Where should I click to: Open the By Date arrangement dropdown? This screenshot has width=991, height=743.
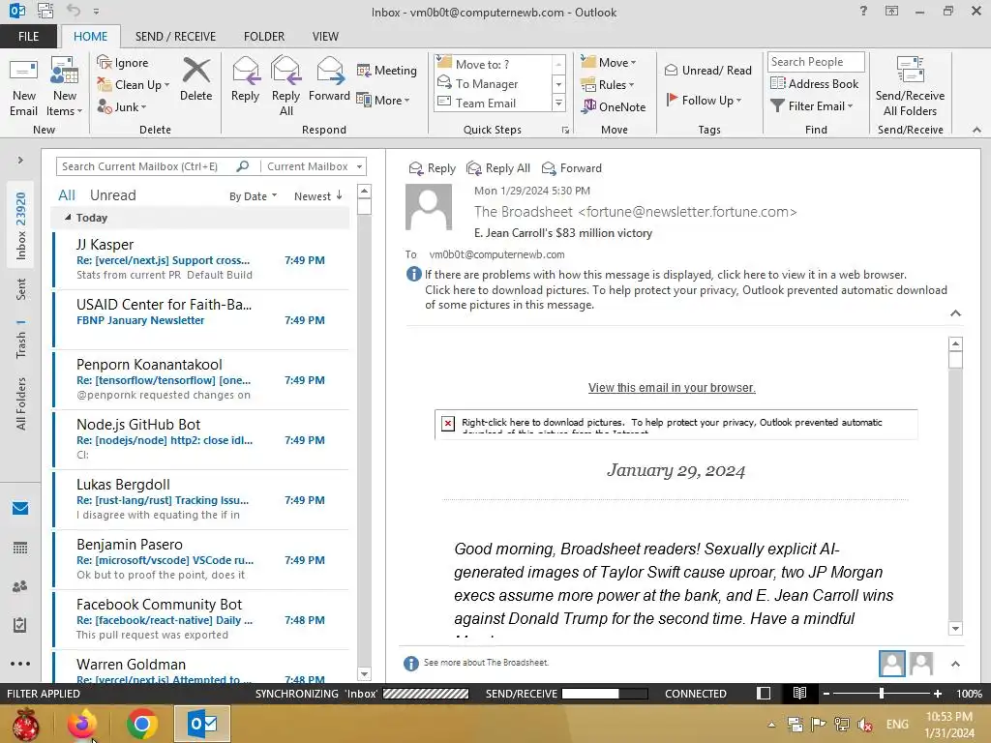[x=253, y=196]
